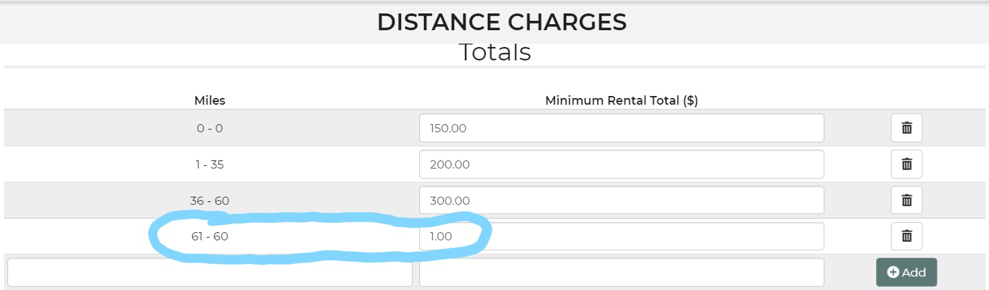Click the empty new miles input box

(x=210, y=272)
